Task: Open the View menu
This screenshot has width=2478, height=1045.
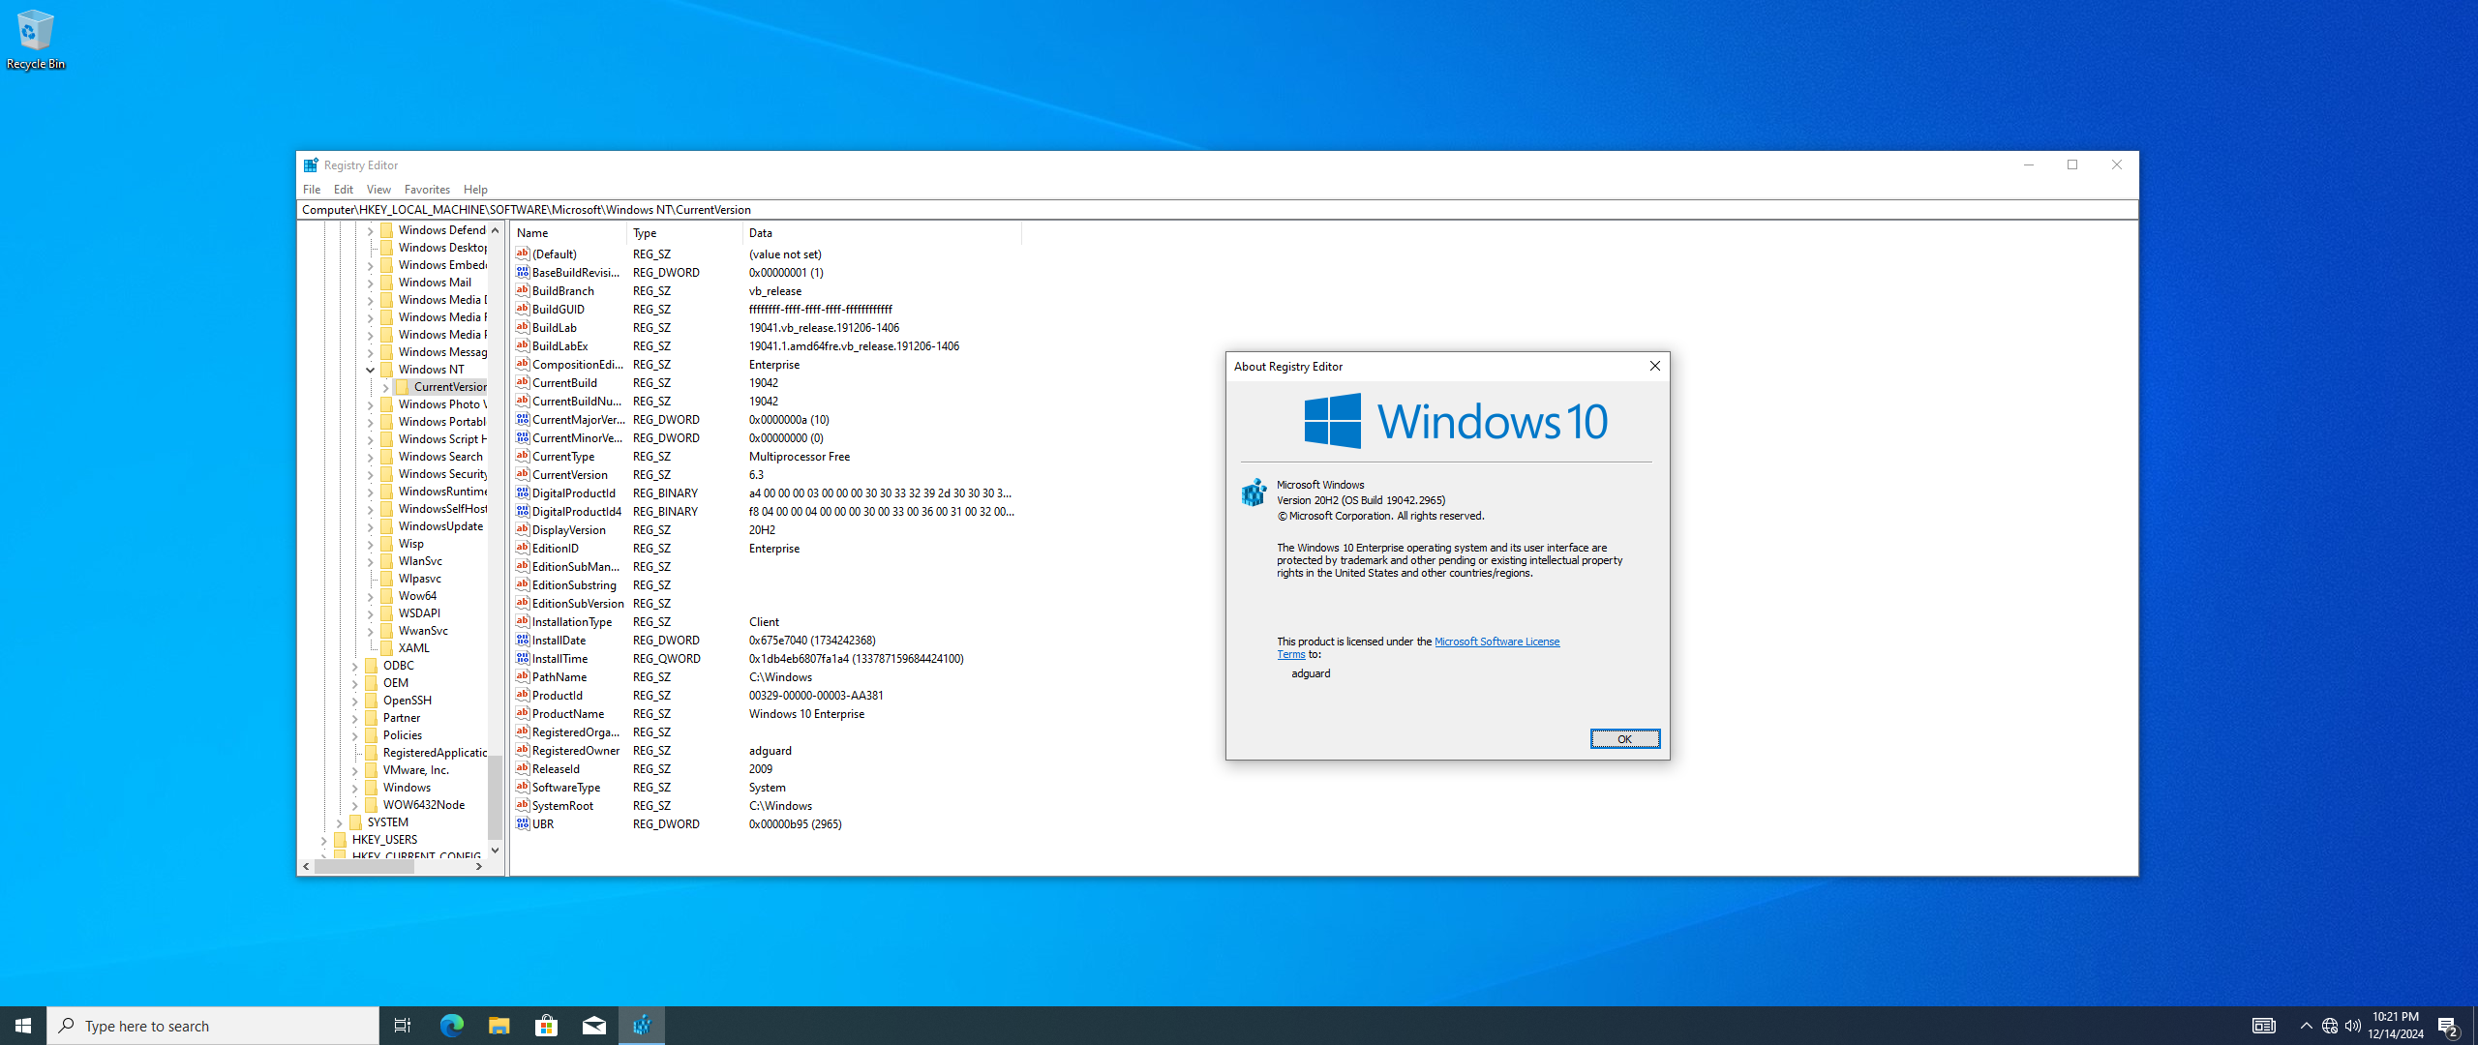Action: tap(378, 190)
